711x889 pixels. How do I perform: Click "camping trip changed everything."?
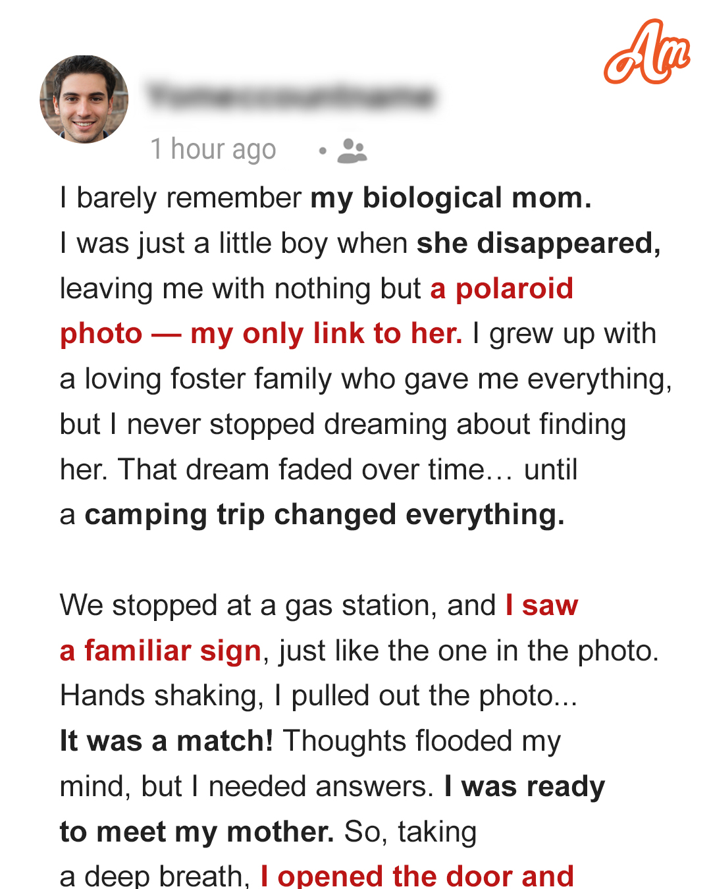click(325, 515)
